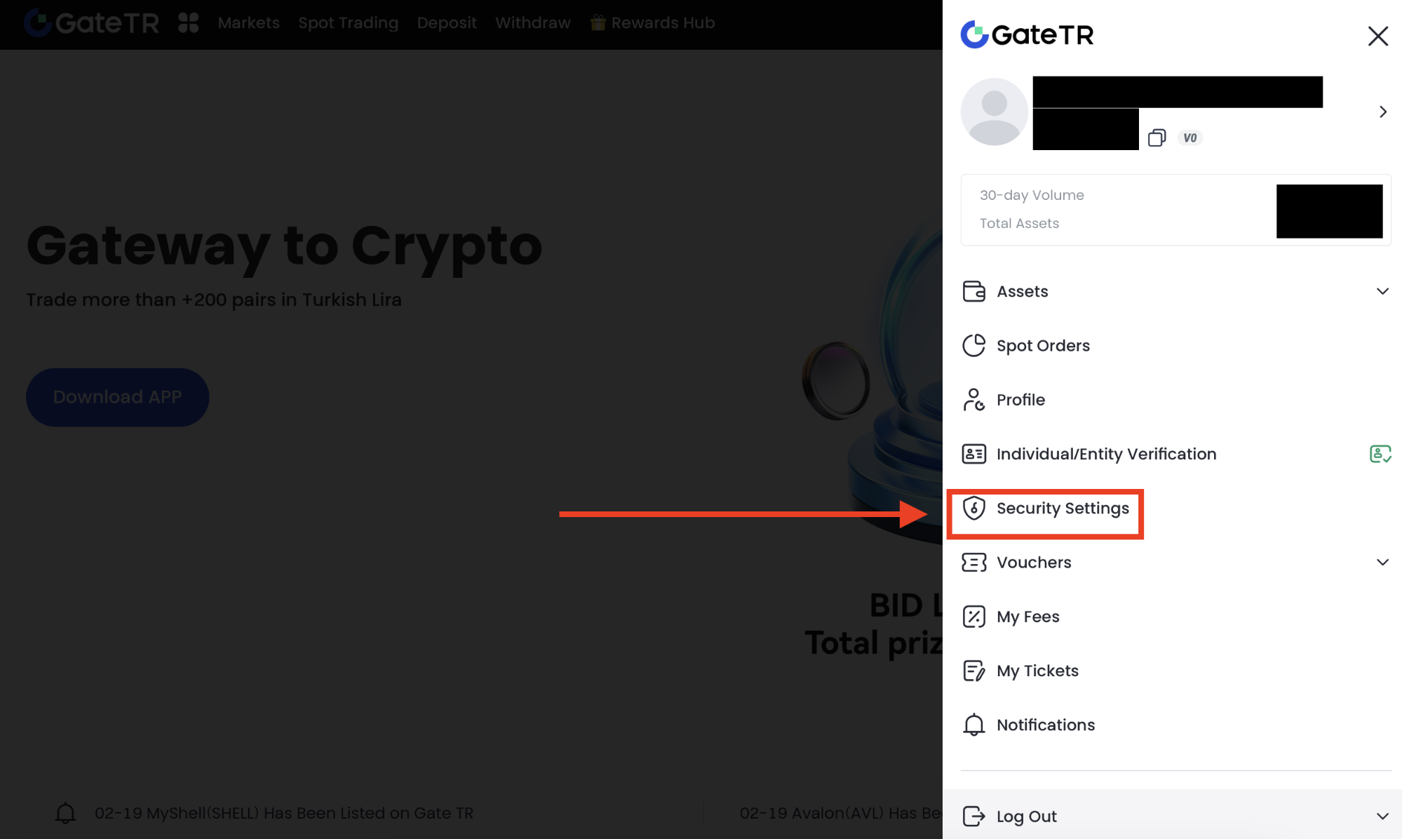Click the copy UID icon

(x=1157, y=138)
